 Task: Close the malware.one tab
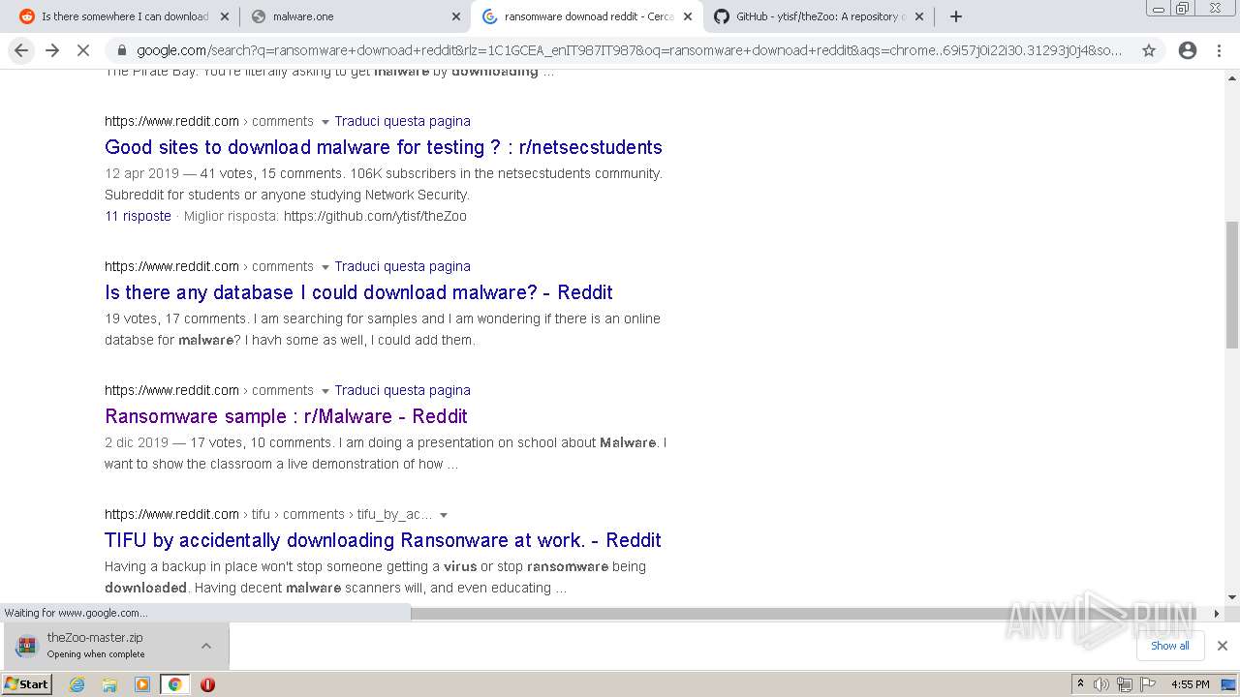click(x=456, y=16)
